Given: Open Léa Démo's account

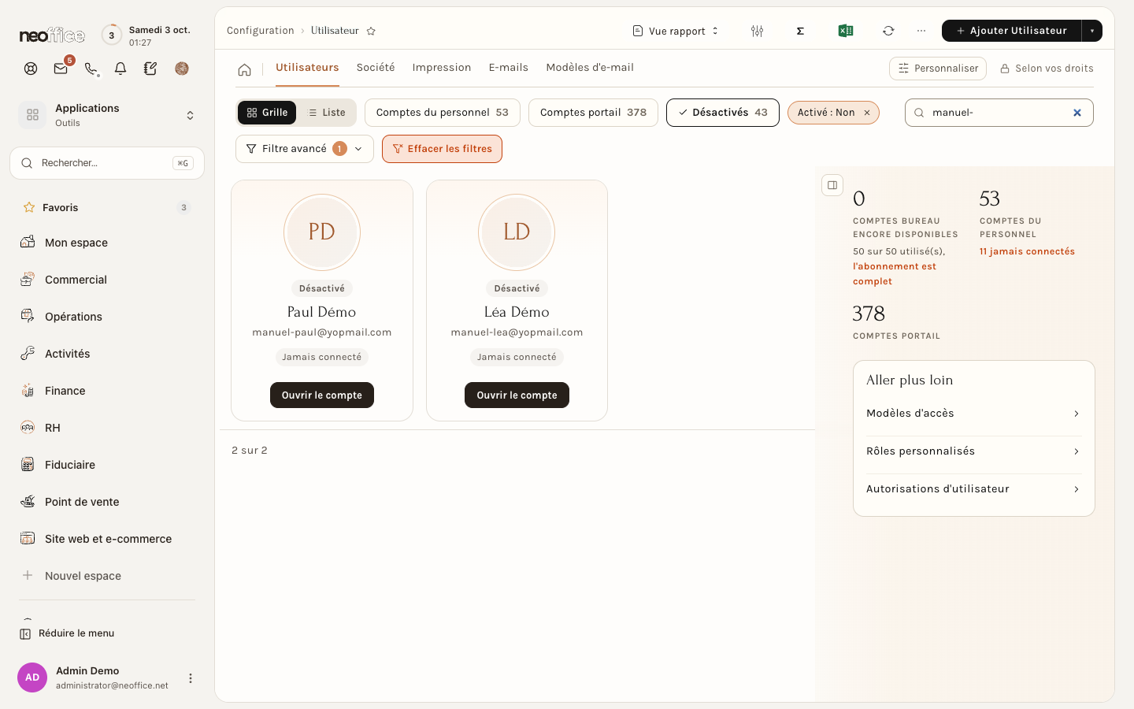Looking at the screenshot, I should click(x=517, y=395).
